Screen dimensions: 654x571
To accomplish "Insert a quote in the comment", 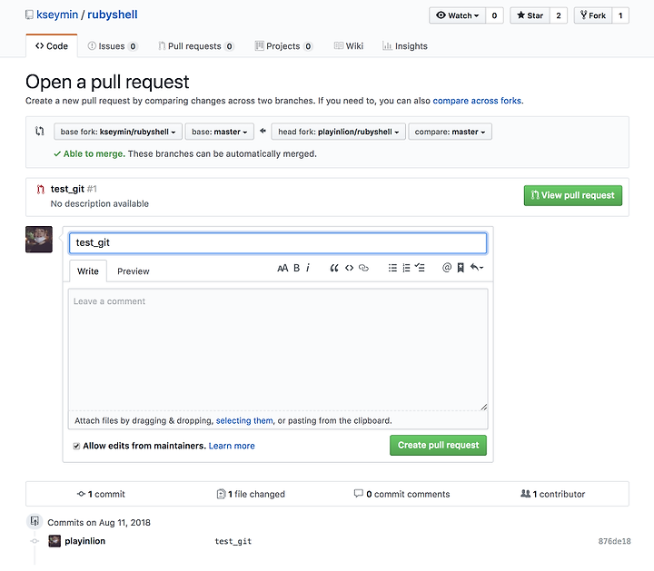I will pyautogui.click(x=334, y=268).
